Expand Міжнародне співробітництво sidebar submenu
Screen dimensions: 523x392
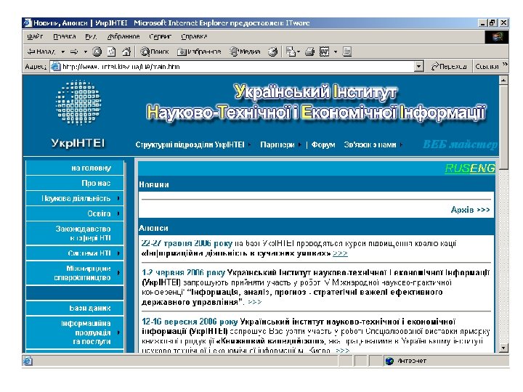tap(75, 273)
